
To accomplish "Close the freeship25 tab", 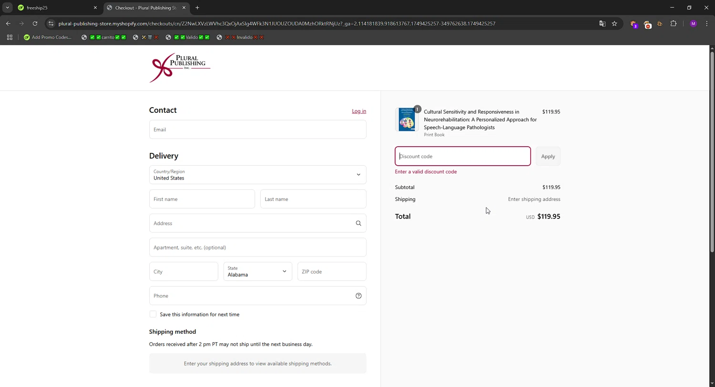I will point(95,8).
